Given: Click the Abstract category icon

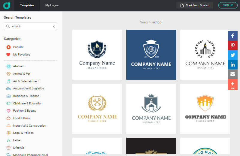Looking at the screenshot, I should [9, 66].
